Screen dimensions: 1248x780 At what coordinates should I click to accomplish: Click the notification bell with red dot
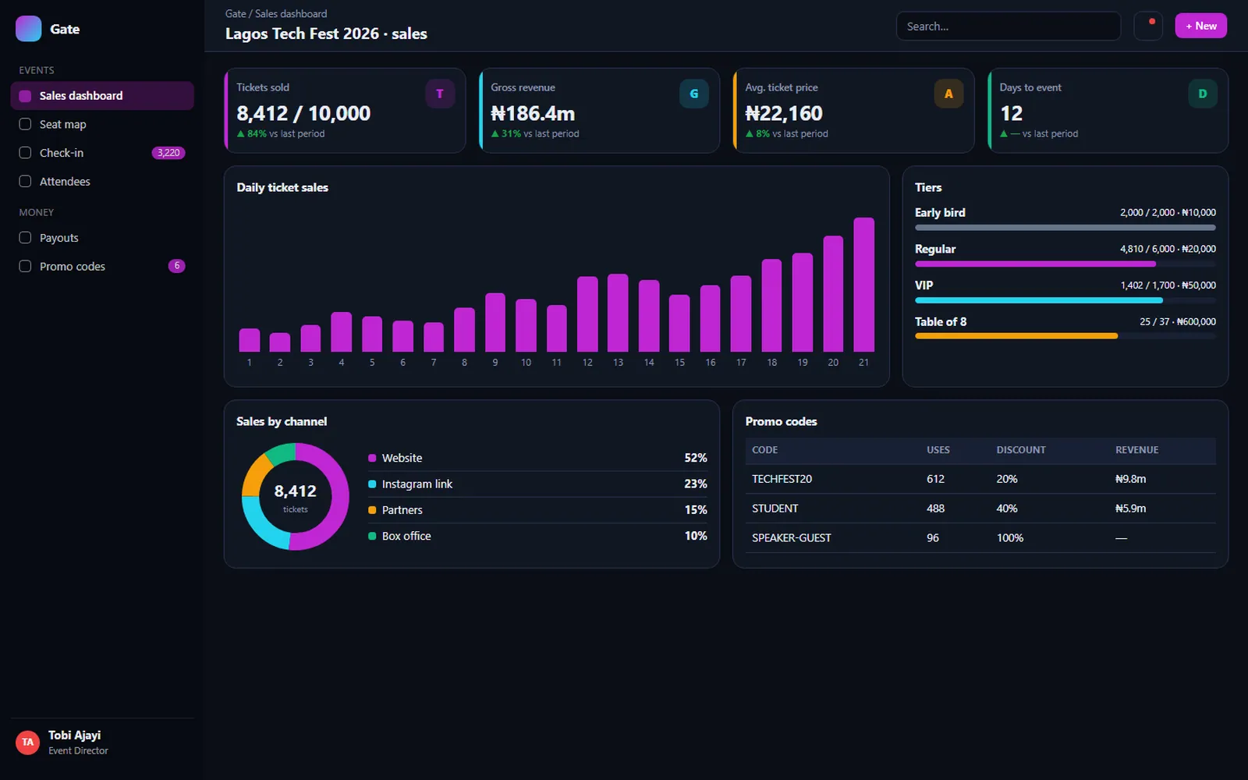1148,26
